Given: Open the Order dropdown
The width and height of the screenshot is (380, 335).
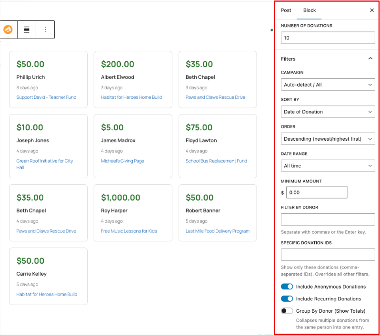Looking at the screenshot, I should pyautogui.click(x=328, y=139).
